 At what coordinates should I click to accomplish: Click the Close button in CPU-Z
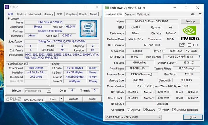[92, 99]
